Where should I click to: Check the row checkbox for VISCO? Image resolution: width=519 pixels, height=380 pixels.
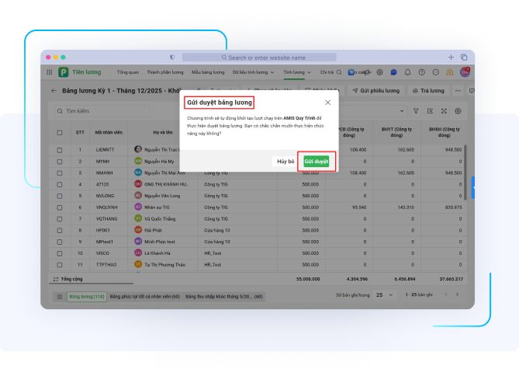(x=60, y=253)
